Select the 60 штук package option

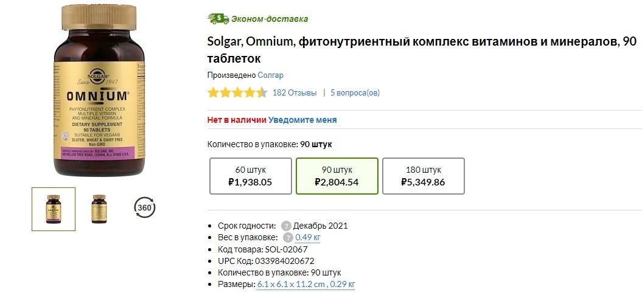(250, 176)
